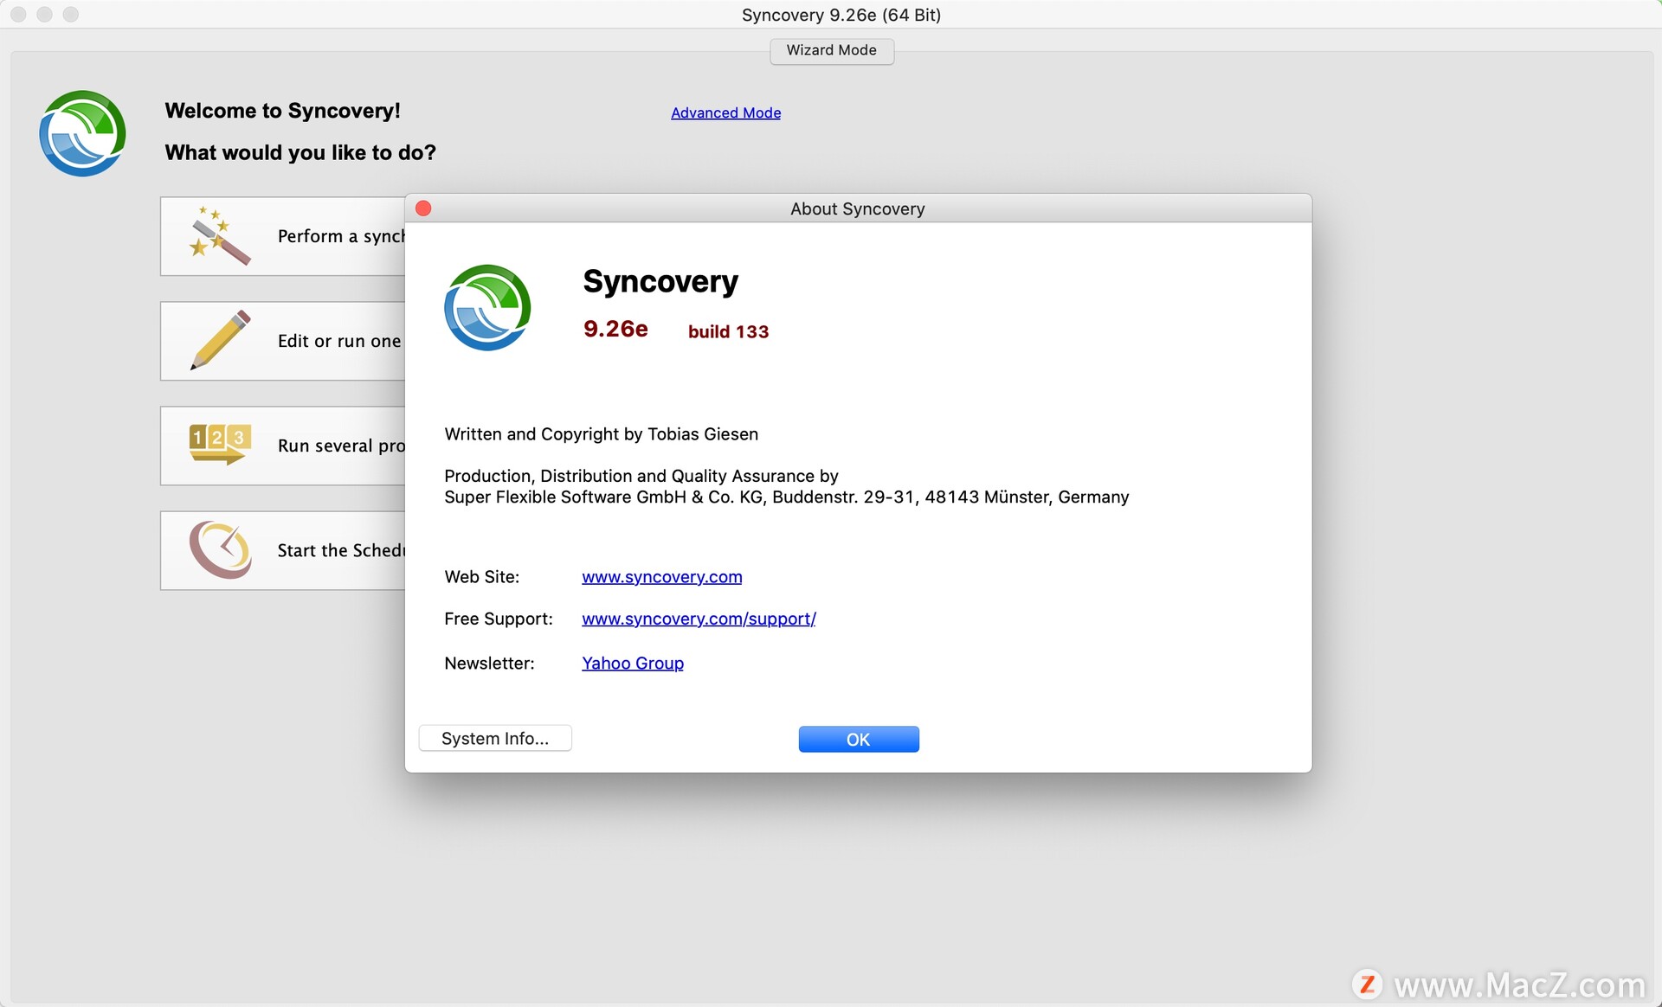Open the free support link
The height and width of the screenshot is (1007, 1662).
coord(699,619)
